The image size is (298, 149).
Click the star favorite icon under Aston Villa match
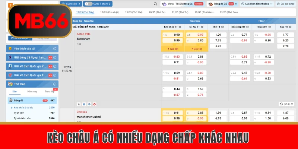click(79, 104)
